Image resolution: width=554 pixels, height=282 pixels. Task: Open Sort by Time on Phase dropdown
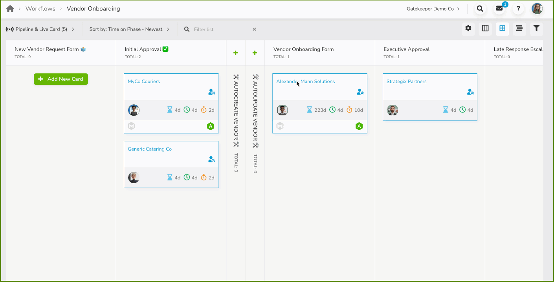[x=129, y=29]
